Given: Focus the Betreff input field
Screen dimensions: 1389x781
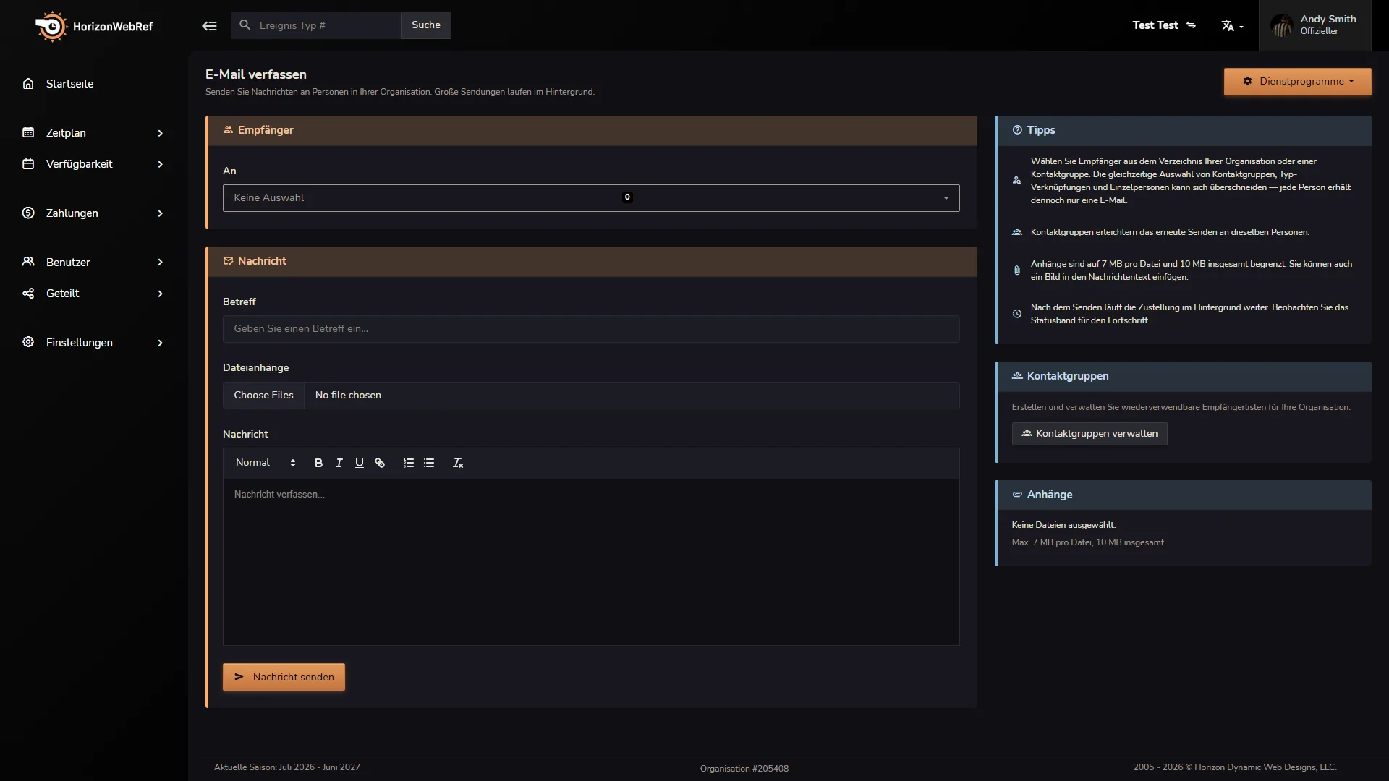Looking at the screenshot, I should 591,329.
